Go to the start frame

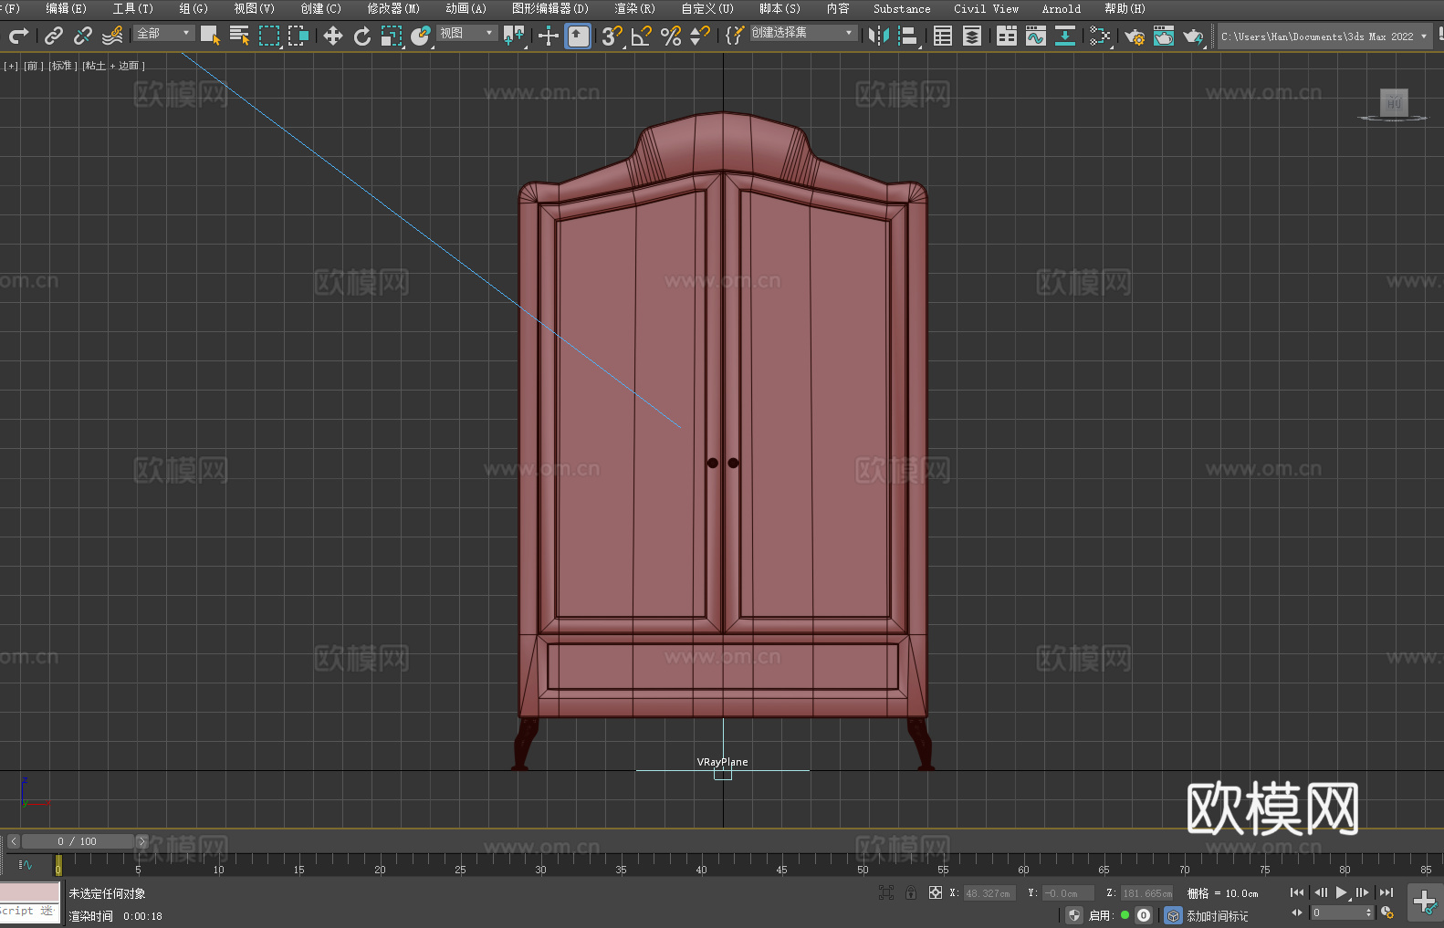[x=1297, y=892]
